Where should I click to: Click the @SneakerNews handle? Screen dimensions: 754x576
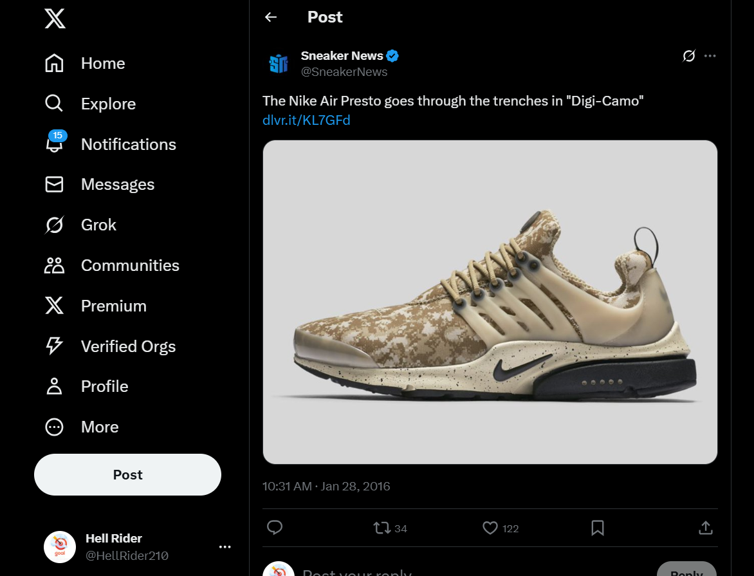pos(344,72)
